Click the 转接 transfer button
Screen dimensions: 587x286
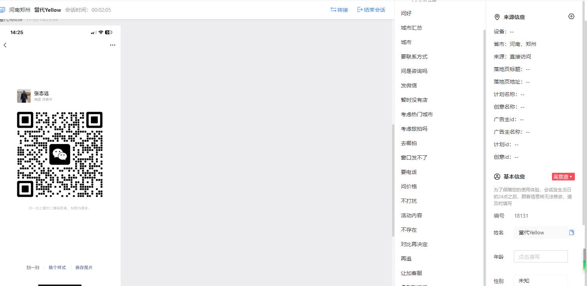[339, 10]
